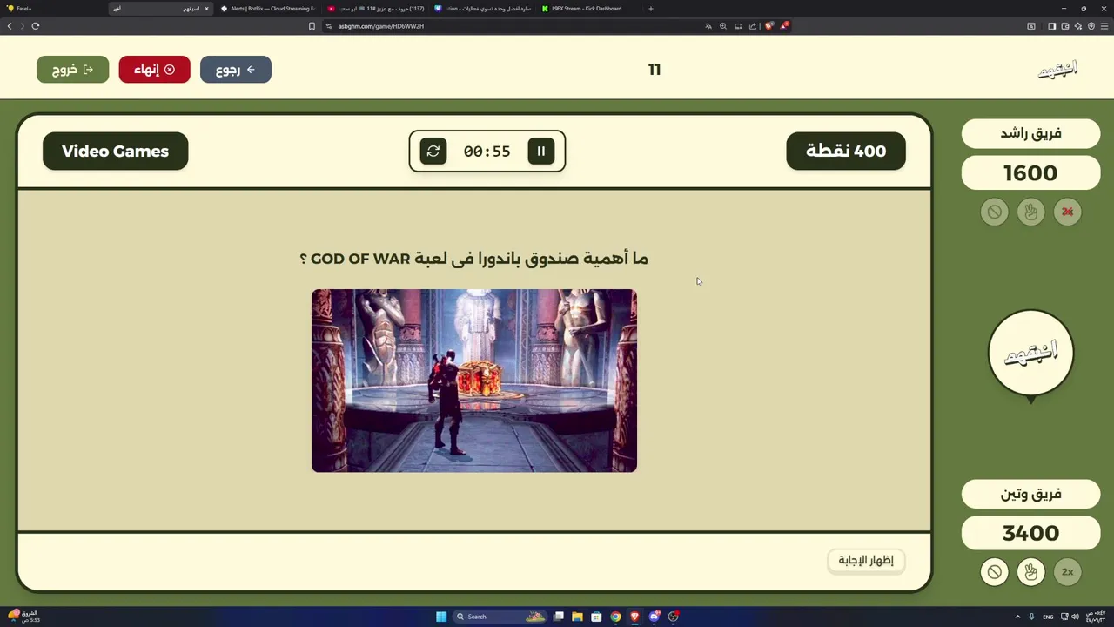Reset the timer with the refresh icon
Image resolution: width=1114 pixels, height=627 pixels.
[x=433, y=151]
